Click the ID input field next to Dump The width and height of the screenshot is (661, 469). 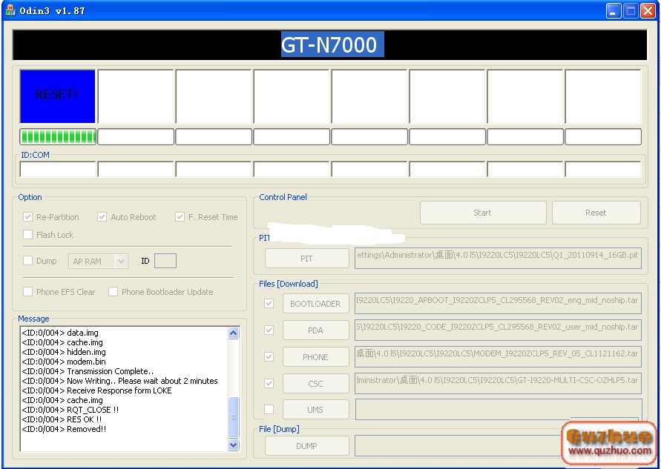(165, 261)
